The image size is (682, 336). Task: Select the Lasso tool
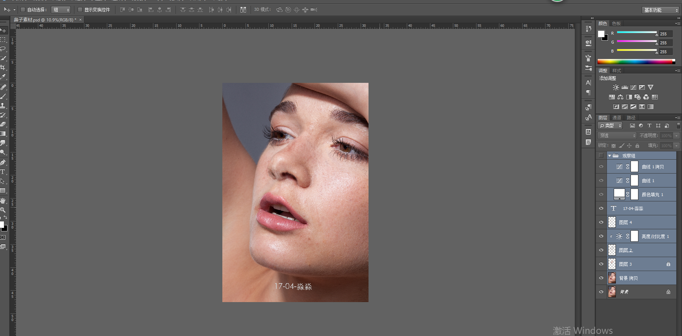coord(3,49)
